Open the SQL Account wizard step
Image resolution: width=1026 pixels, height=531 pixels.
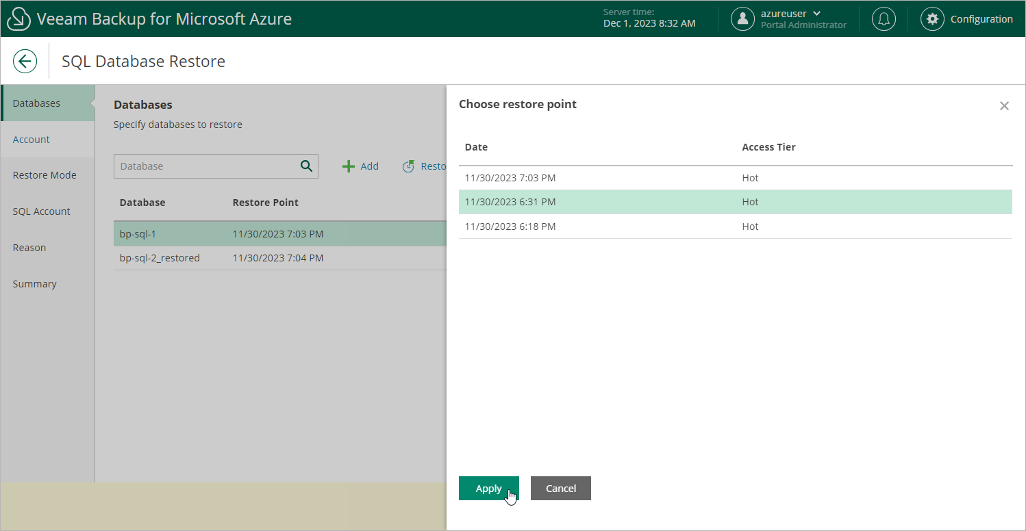coord(47,211)
